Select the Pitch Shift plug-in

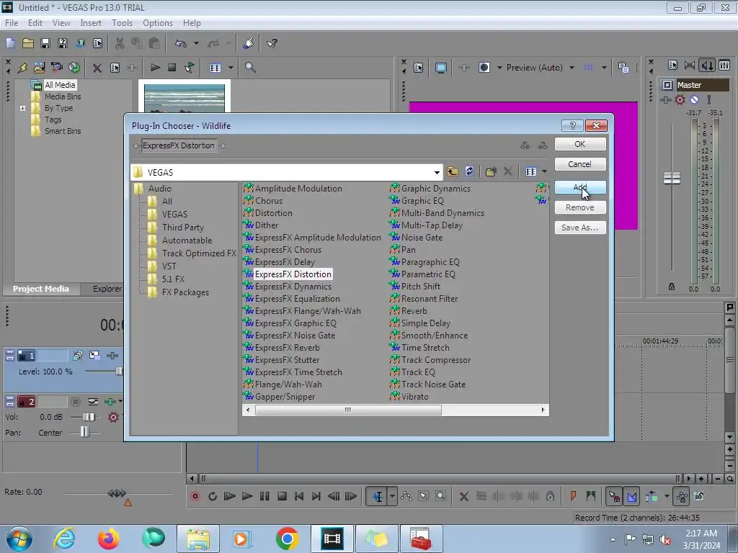pyautogui.click(x=421, y=287)
